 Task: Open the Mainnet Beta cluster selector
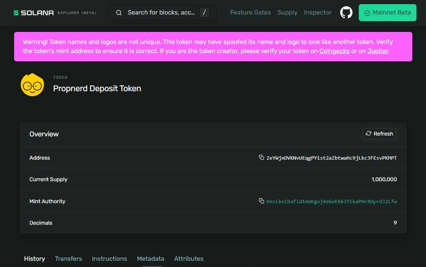[387, 12]
